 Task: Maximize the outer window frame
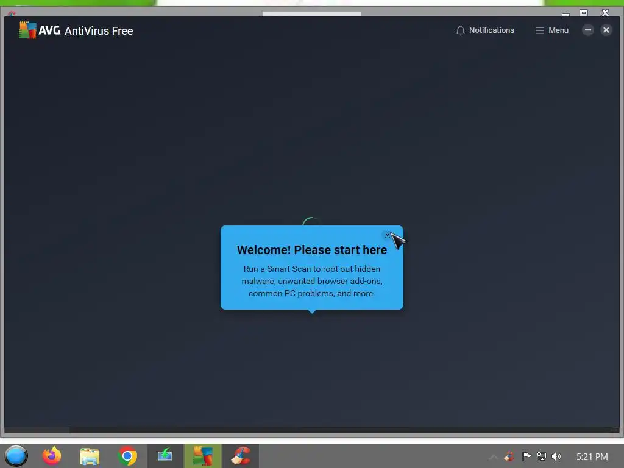click(584, 13)
